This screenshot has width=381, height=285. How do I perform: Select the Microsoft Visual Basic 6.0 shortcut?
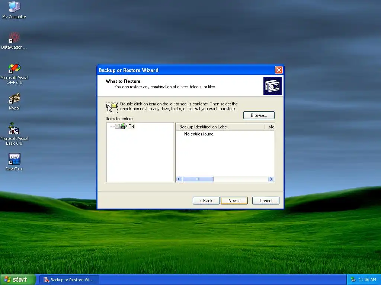14,134
